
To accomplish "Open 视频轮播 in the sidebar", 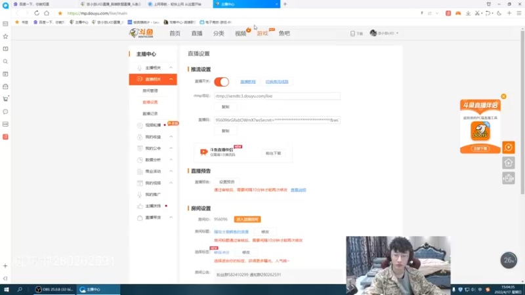I will (x=153, y=125).
